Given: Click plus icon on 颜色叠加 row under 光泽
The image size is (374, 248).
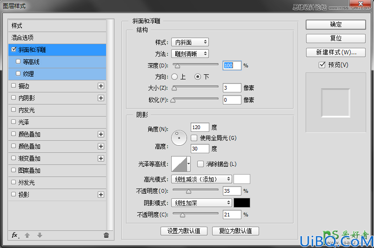Looking at the screenshot, I should (x=101, y=134).
